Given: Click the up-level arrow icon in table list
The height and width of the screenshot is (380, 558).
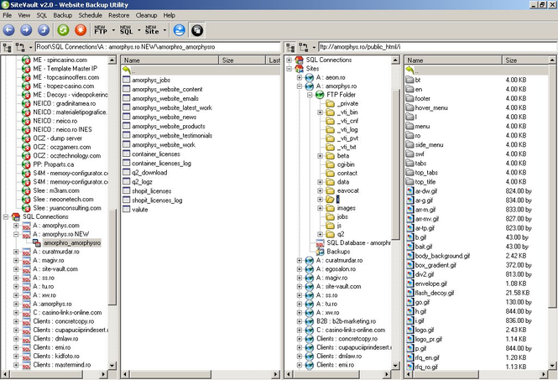Looking at the screenshot, I should click(128, 70).
